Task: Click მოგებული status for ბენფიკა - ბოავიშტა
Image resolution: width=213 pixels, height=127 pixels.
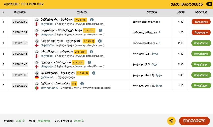Action: click(201, 85)
